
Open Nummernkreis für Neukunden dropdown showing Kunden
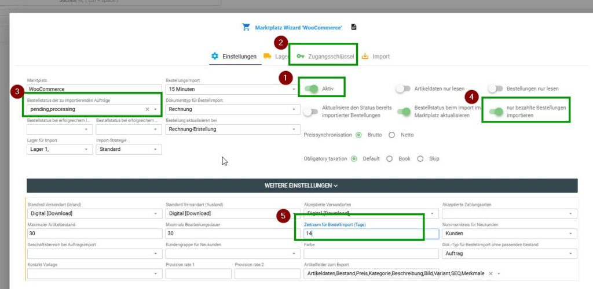[x=510, y=234]
